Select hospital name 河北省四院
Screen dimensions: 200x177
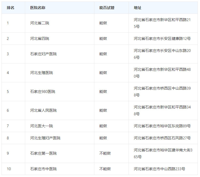click(40, 39)
